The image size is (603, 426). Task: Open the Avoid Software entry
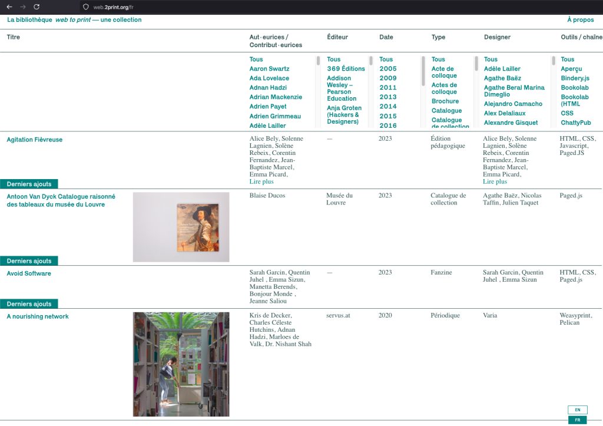tap(29, 273)
